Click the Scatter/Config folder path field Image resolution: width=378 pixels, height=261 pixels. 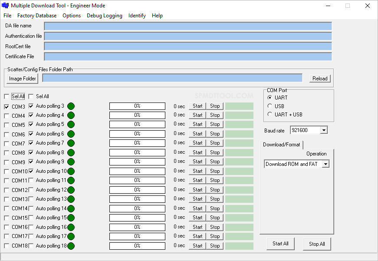coord(172,78)
